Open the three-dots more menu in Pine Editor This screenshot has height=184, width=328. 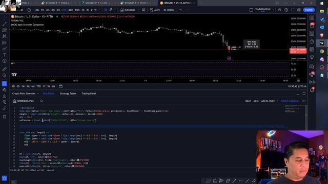click(x=304, y=101)
